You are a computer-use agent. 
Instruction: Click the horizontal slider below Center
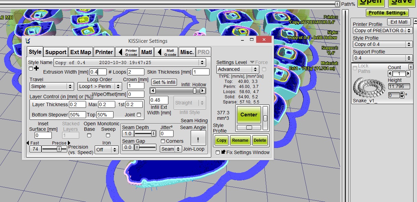pos(249,127)
